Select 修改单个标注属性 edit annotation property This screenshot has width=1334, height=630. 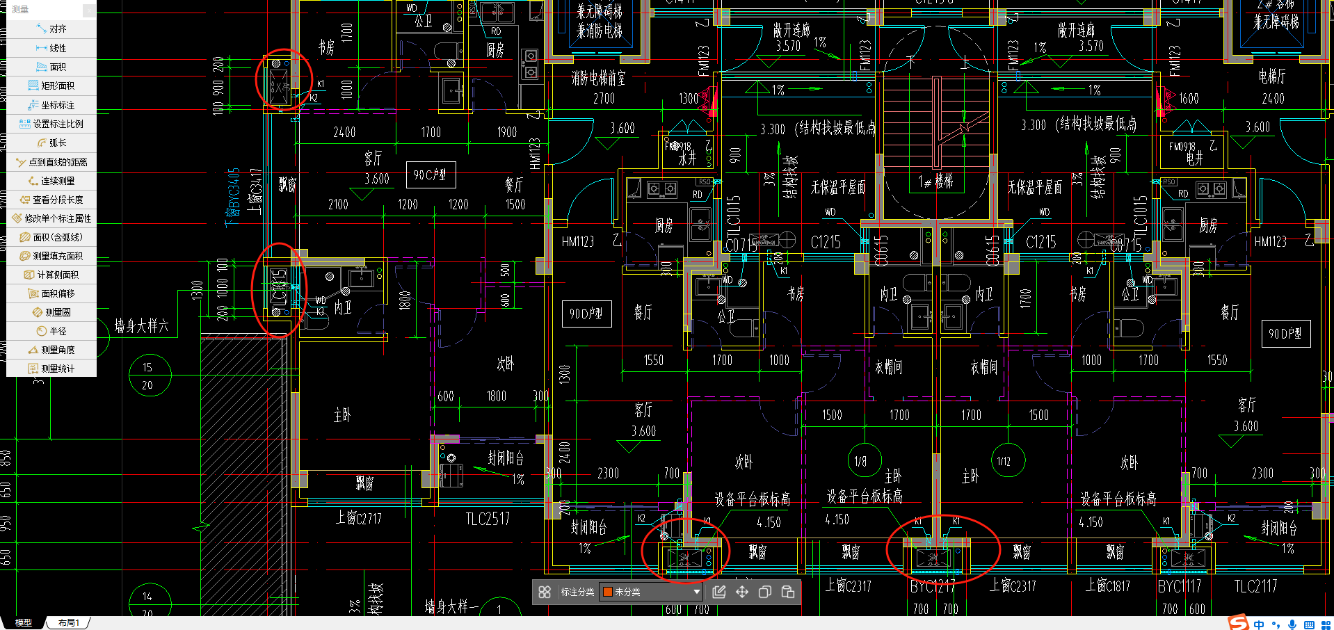tap(51, 218)
